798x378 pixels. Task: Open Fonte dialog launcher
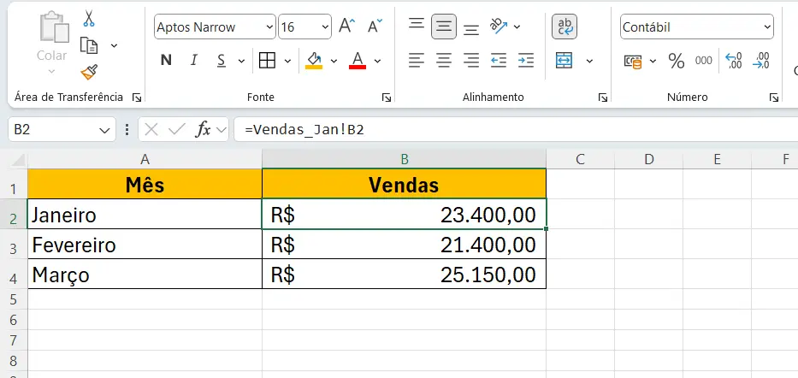(387, 97)
